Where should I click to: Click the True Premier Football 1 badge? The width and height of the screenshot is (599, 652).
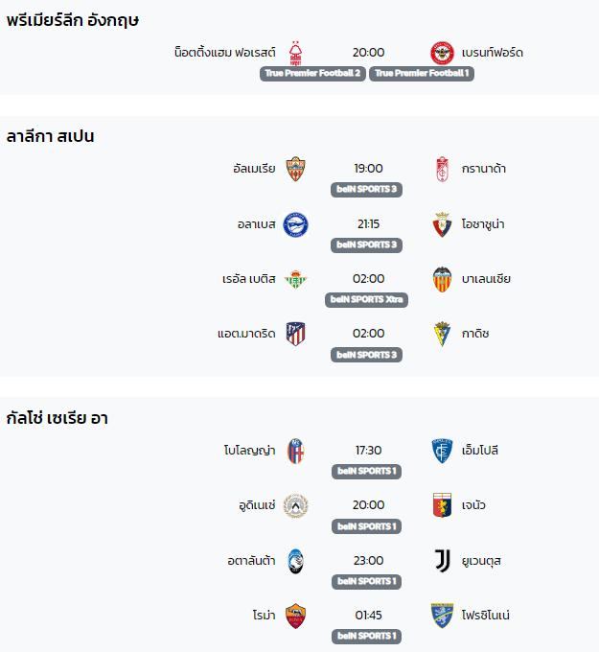[x=422, y=74]
